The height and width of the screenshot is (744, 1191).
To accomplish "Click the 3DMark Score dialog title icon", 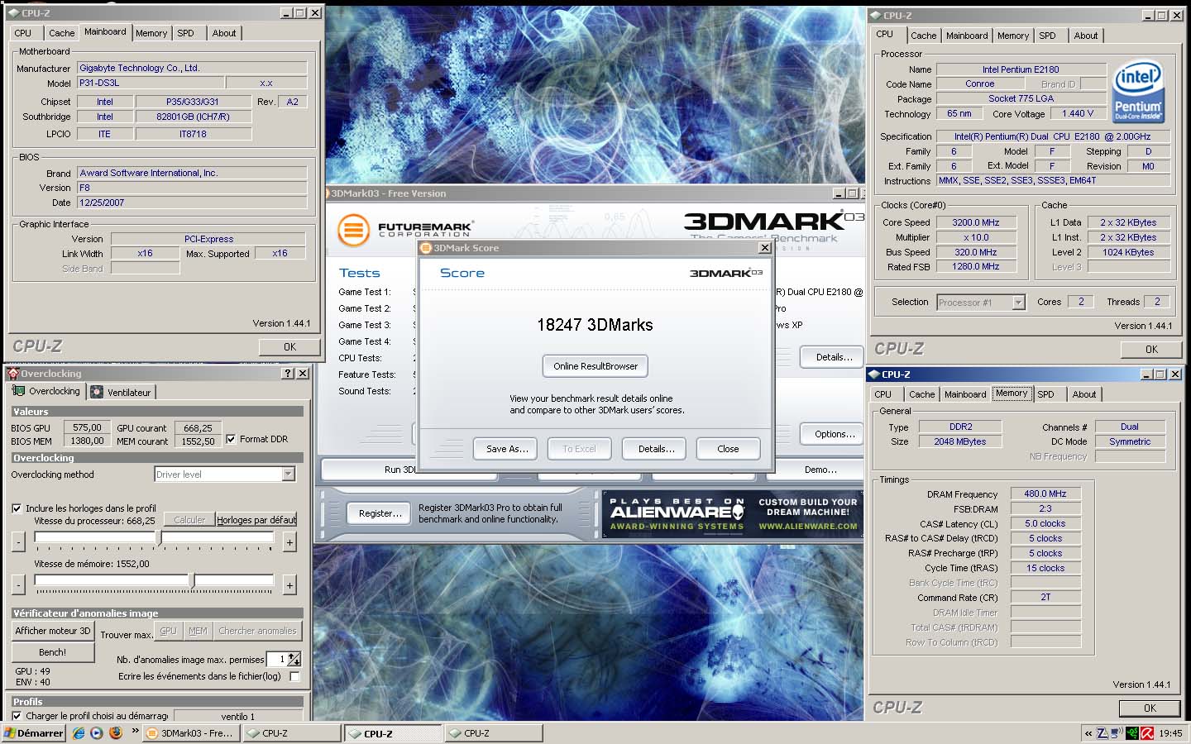I will pos(426,247).
